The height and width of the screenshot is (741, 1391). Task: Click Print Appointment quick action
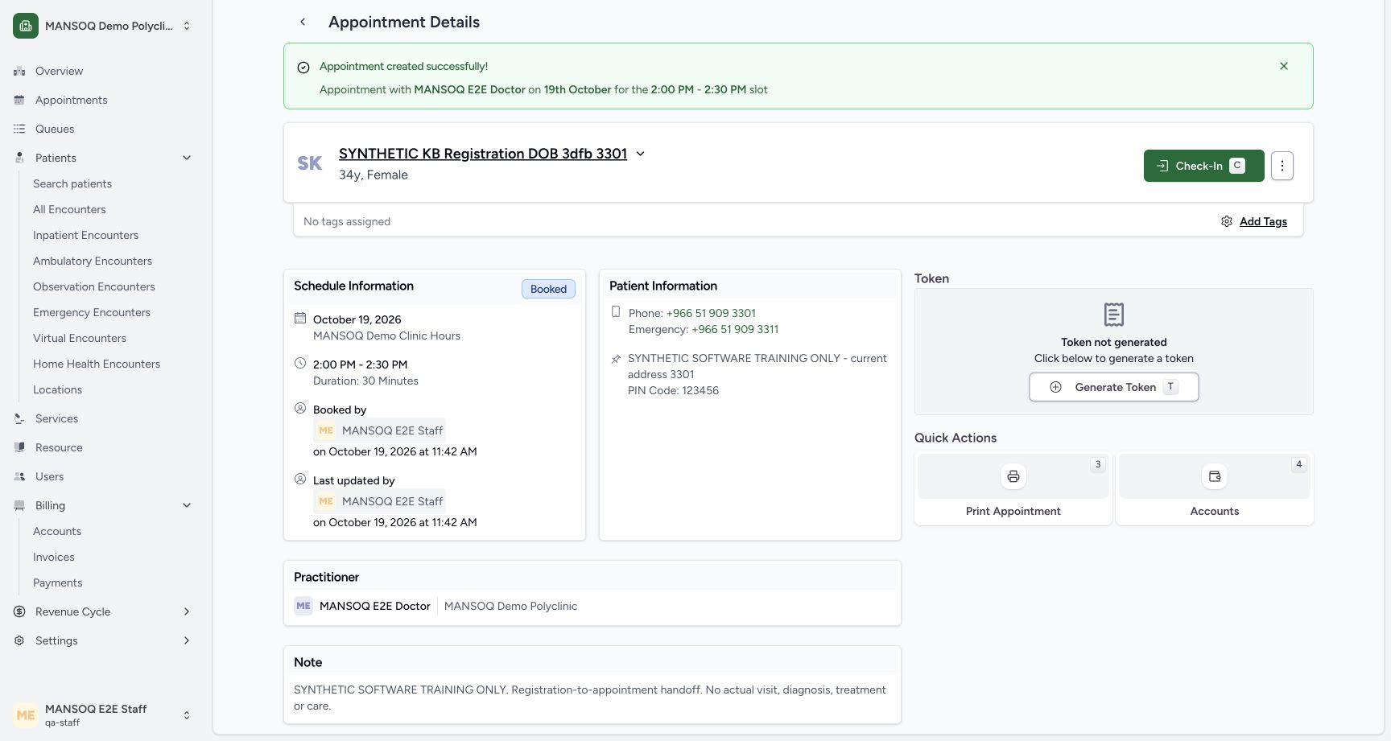(x=1013, y=489)
